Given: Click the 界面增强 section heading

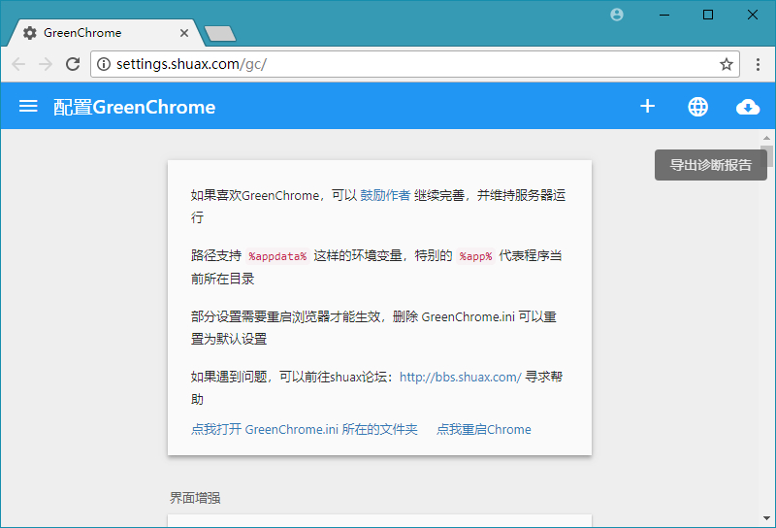Looking at the screenshot, I should [x=195, y=498].
